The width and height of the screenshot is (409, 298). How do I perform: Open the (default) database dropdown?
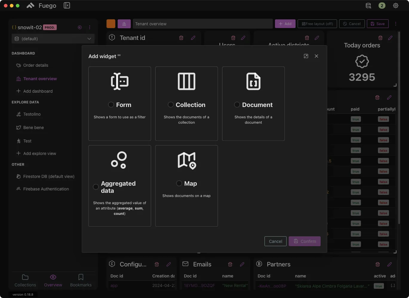53,39
